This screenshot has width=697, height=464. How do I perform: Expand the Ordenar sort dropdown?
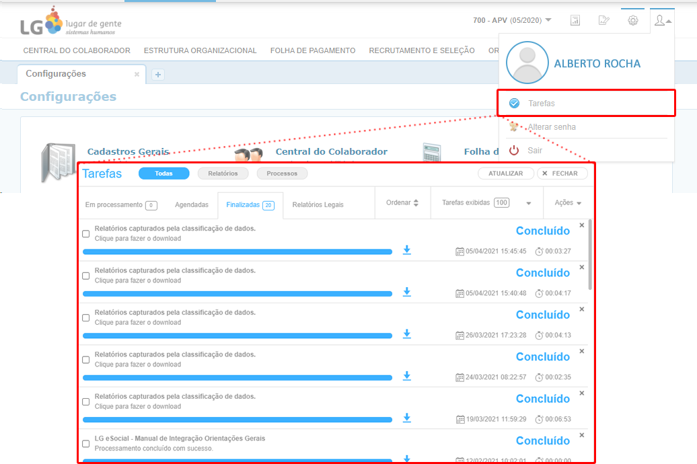tap(402, 203)
